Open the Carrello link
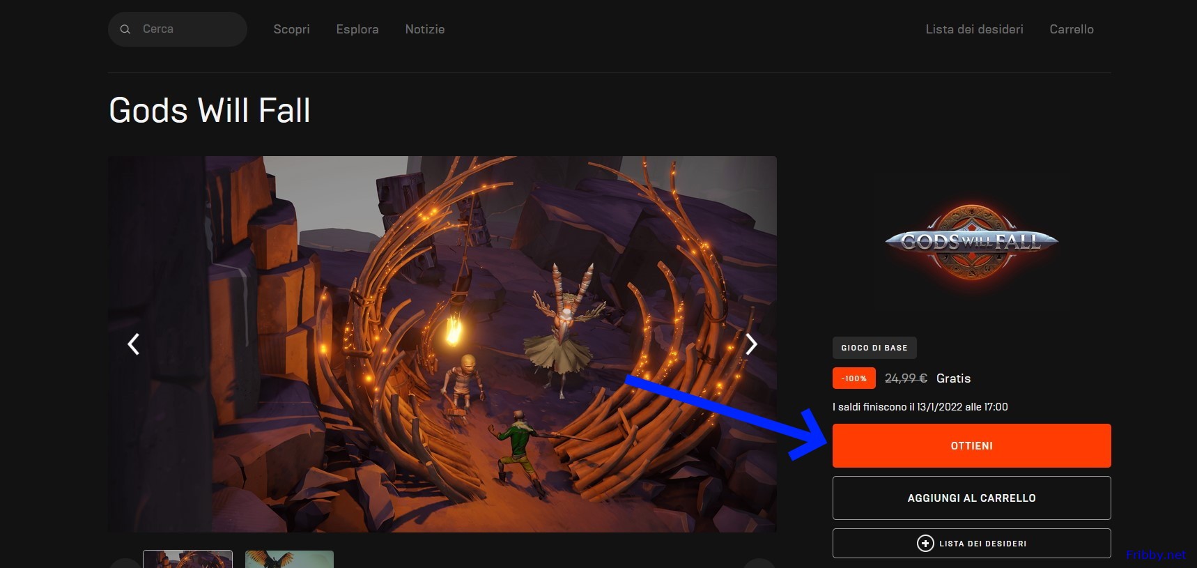The width and height of the screenshot is (1197, 568). [x=1072, y=29]
